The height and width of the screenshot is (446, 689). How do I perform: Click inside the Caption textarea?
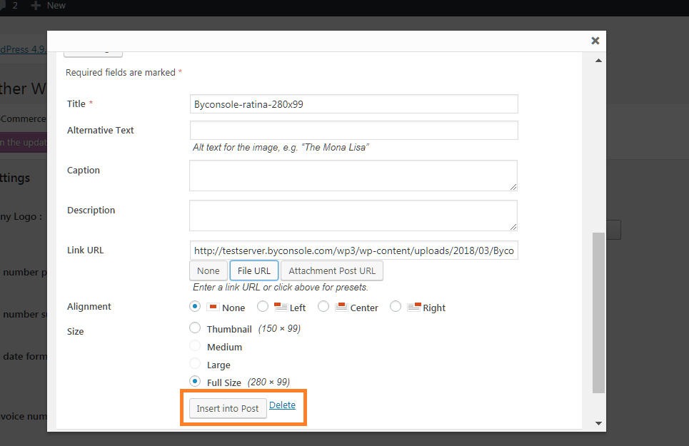(353, 176)
